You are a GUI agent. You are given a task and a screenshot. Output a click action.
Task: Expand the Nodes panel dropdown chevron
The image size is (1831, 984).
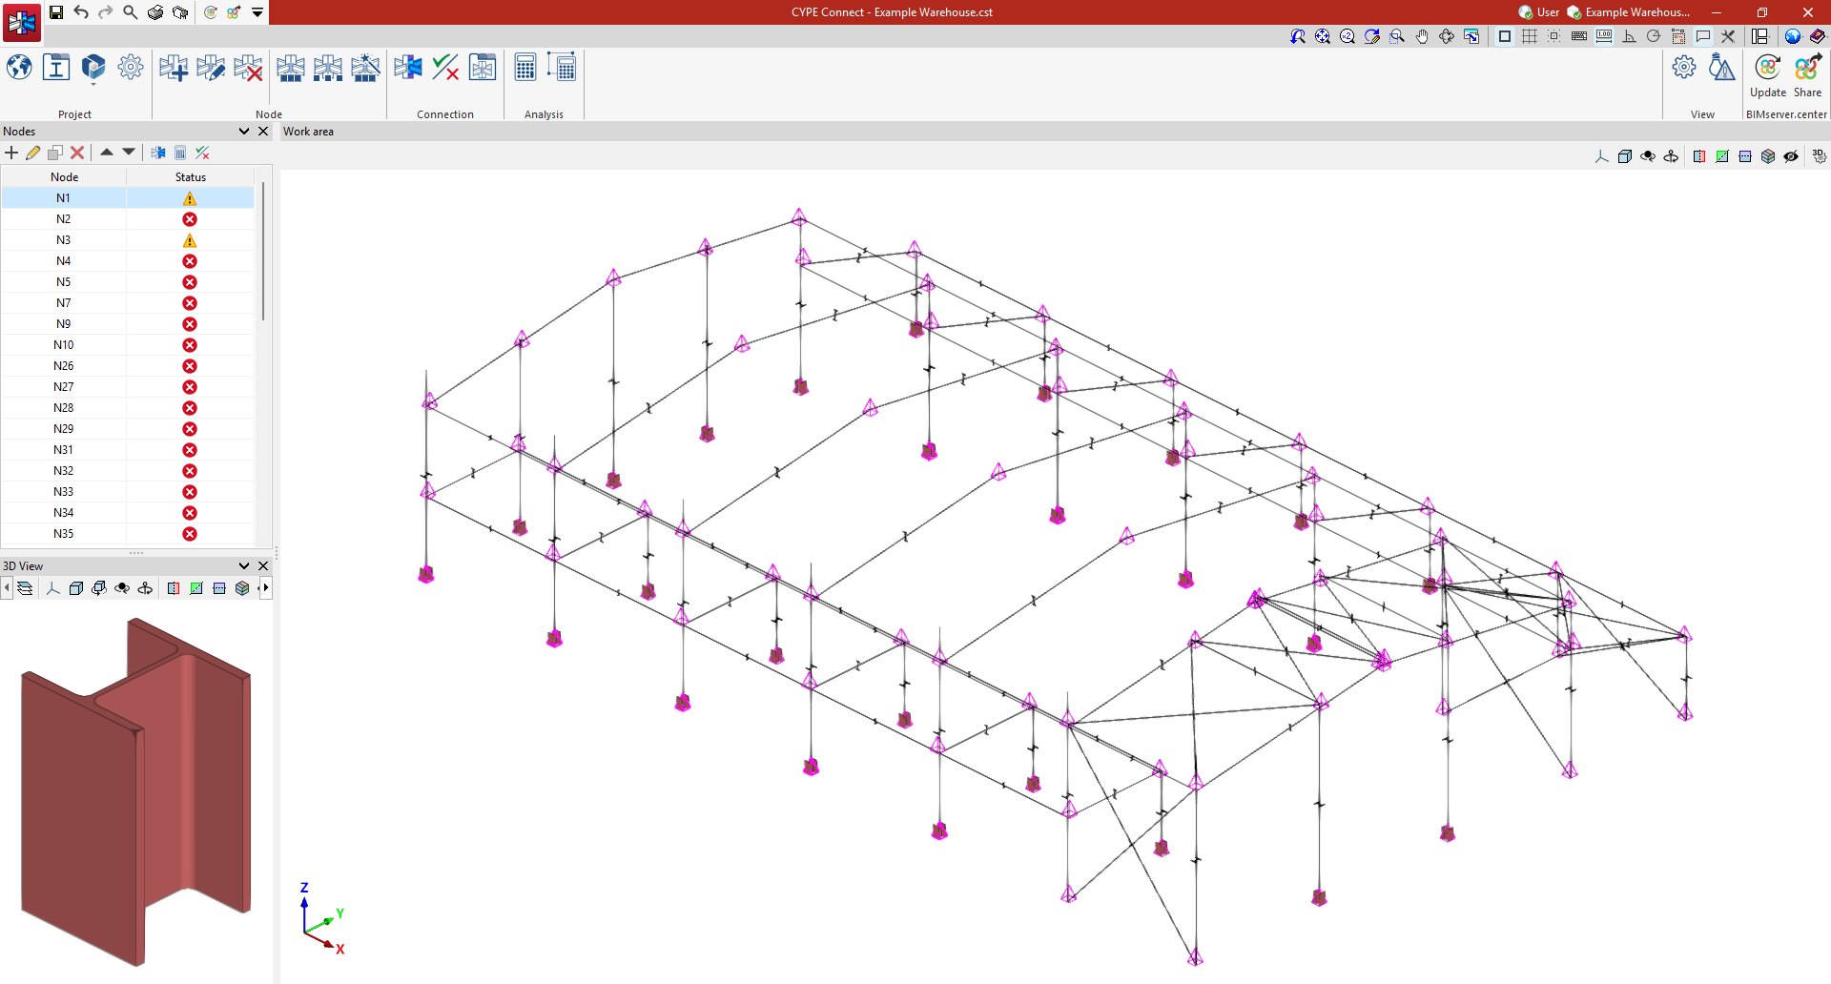tap(244, 132)
